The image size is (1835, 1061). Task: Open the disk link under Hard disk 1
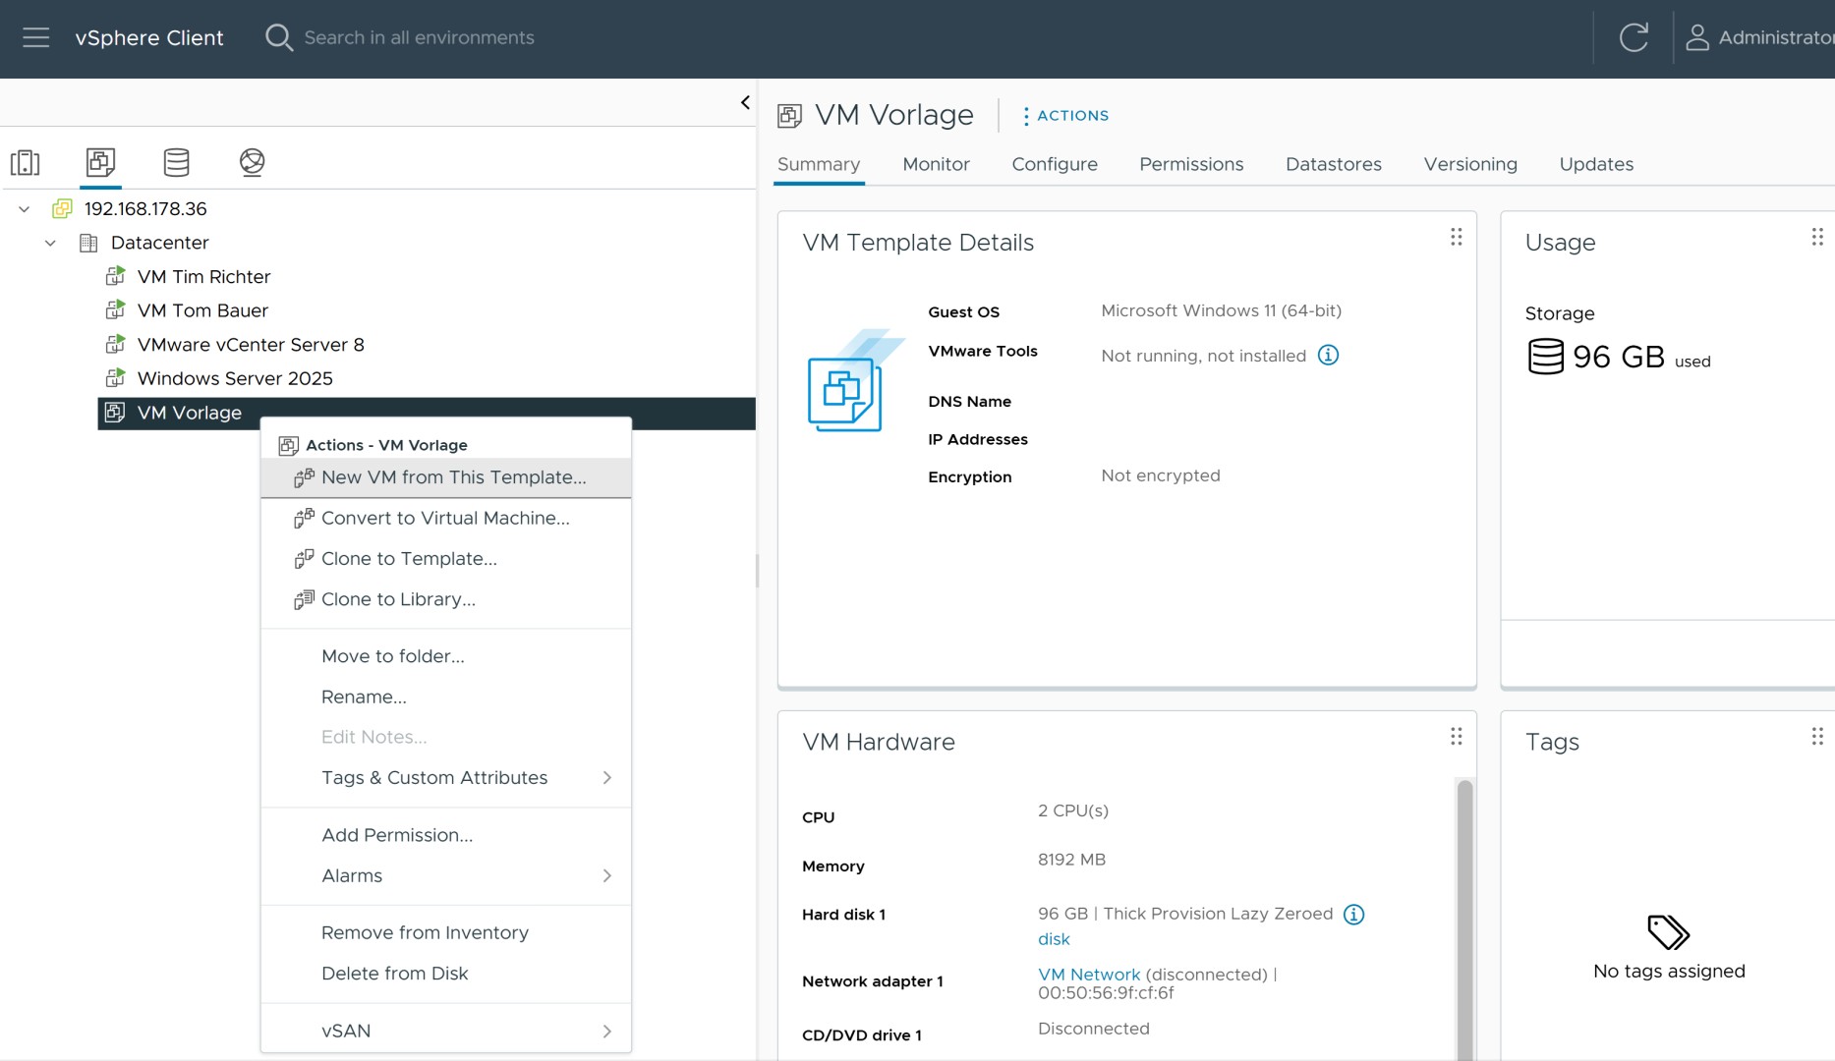(x=1054, y=939)
